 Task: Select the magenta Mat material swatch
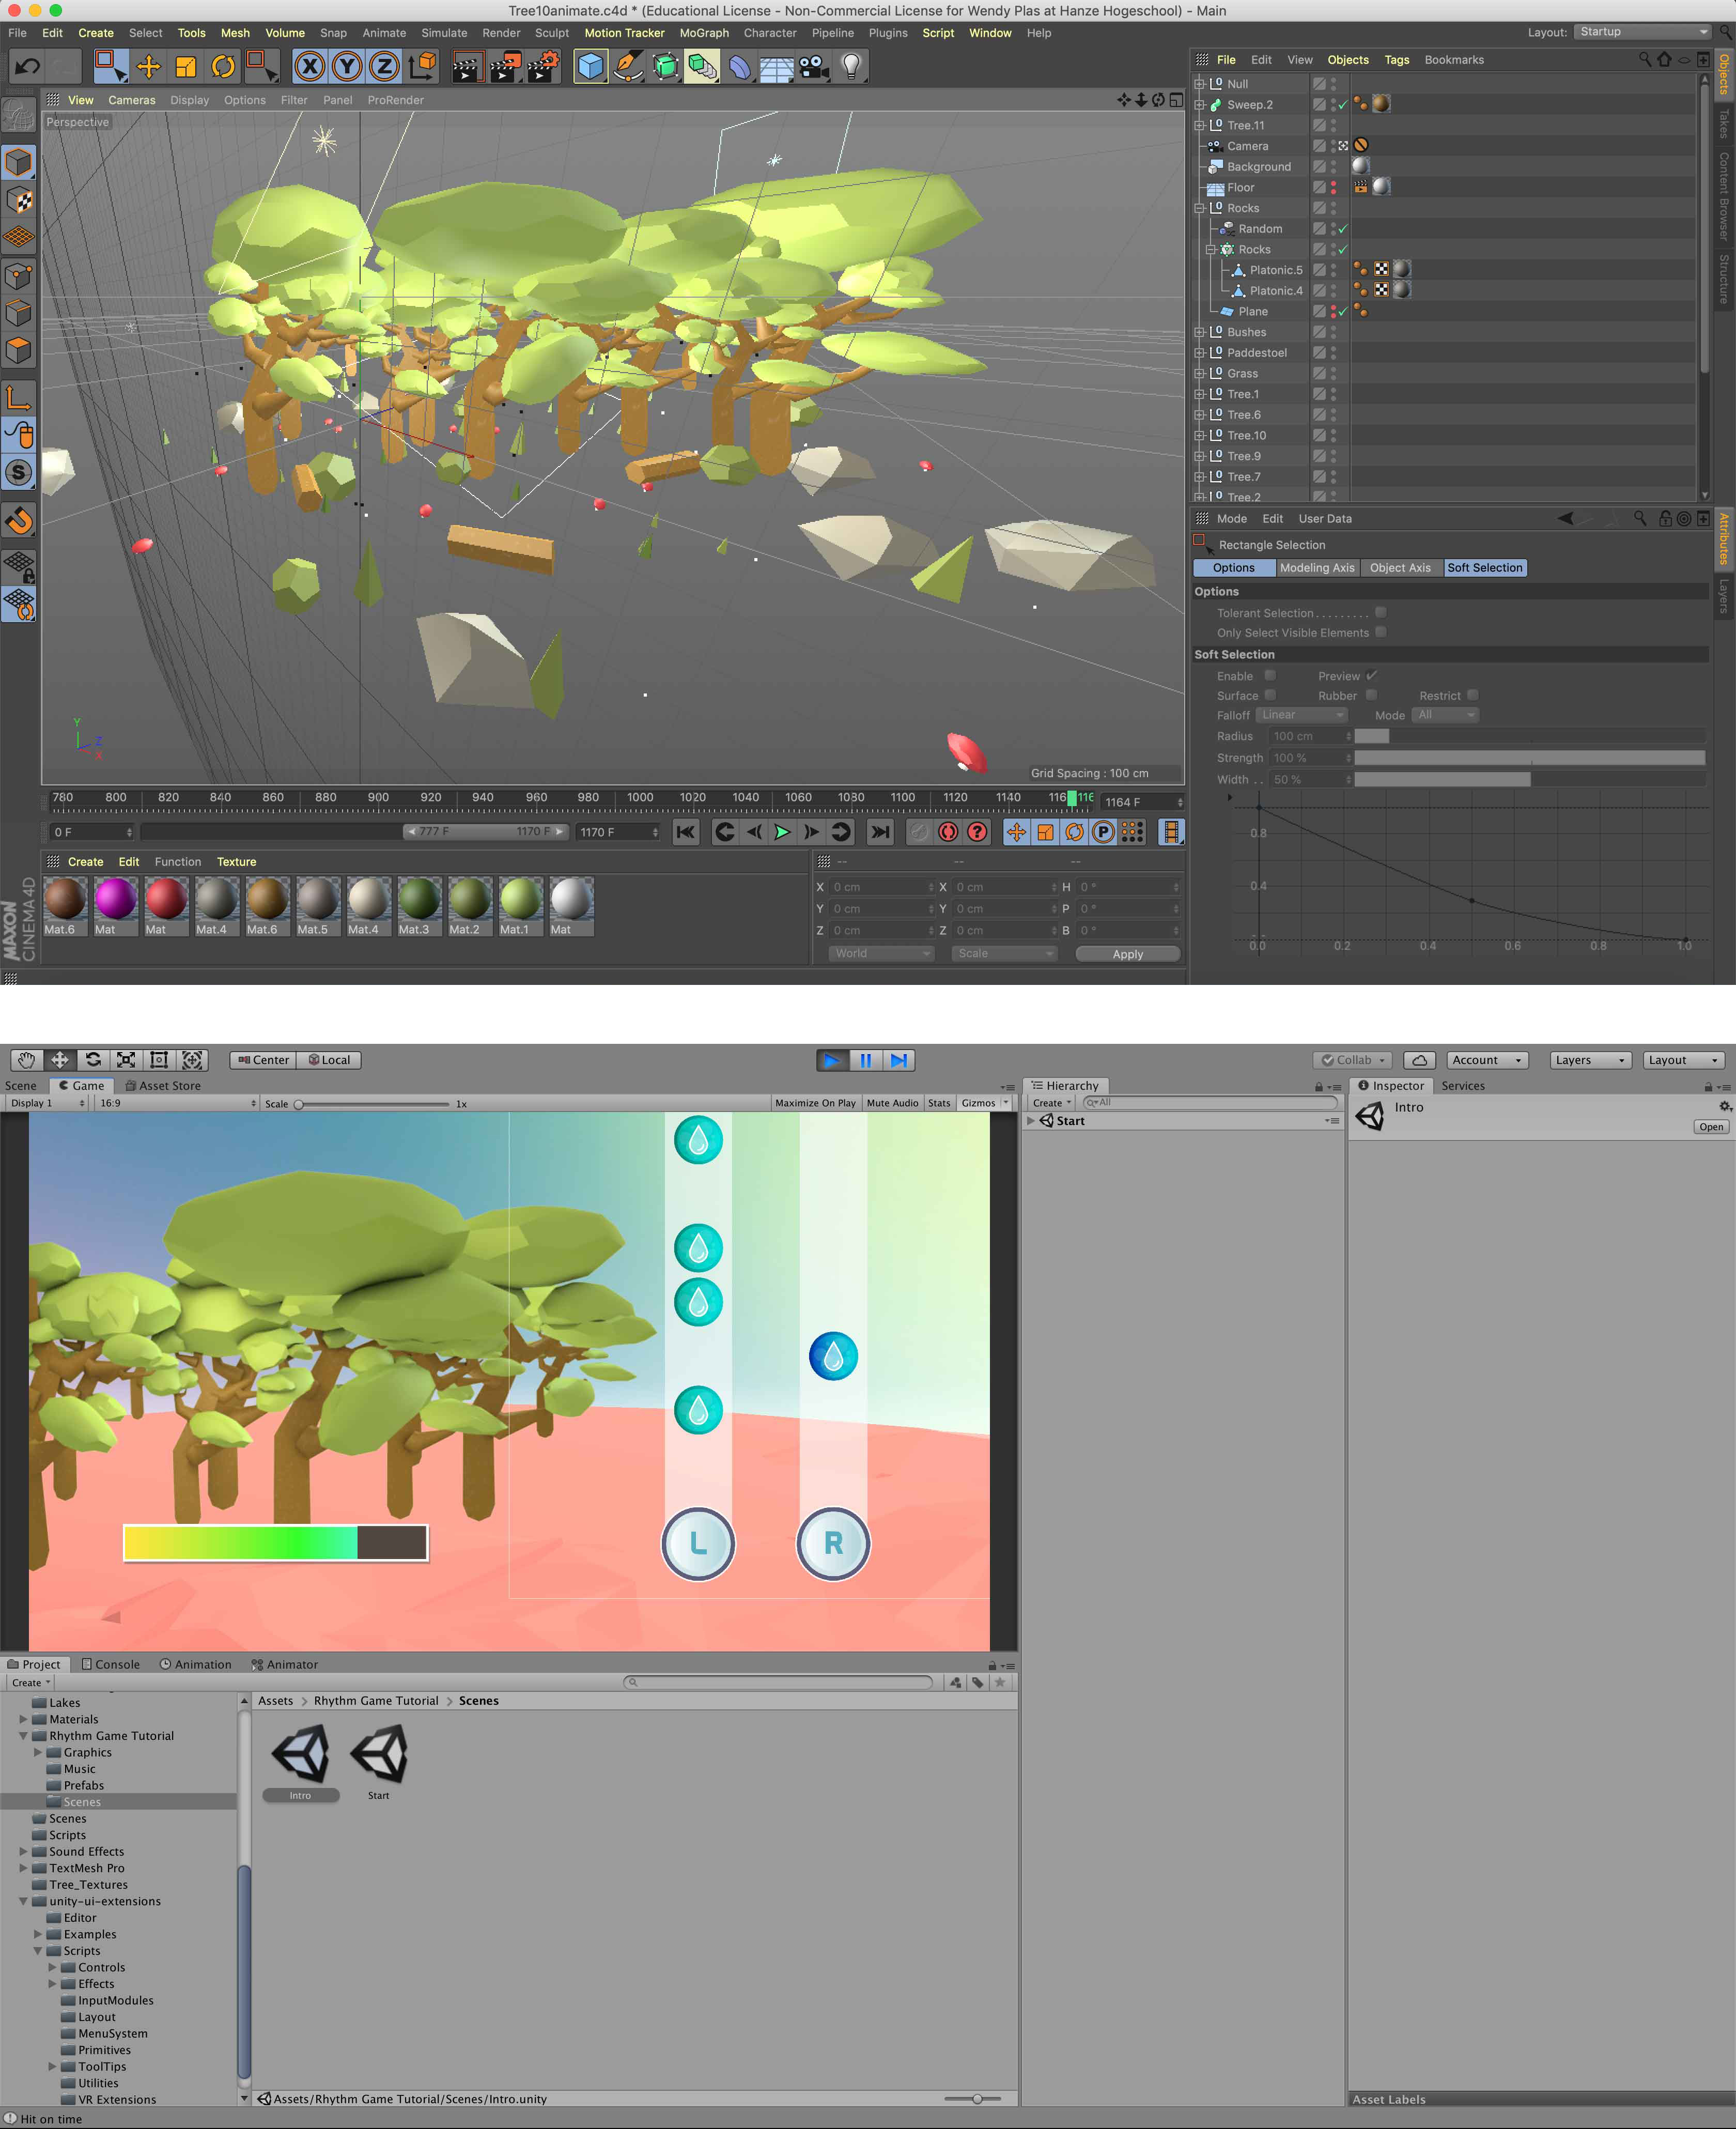[115, 898]
